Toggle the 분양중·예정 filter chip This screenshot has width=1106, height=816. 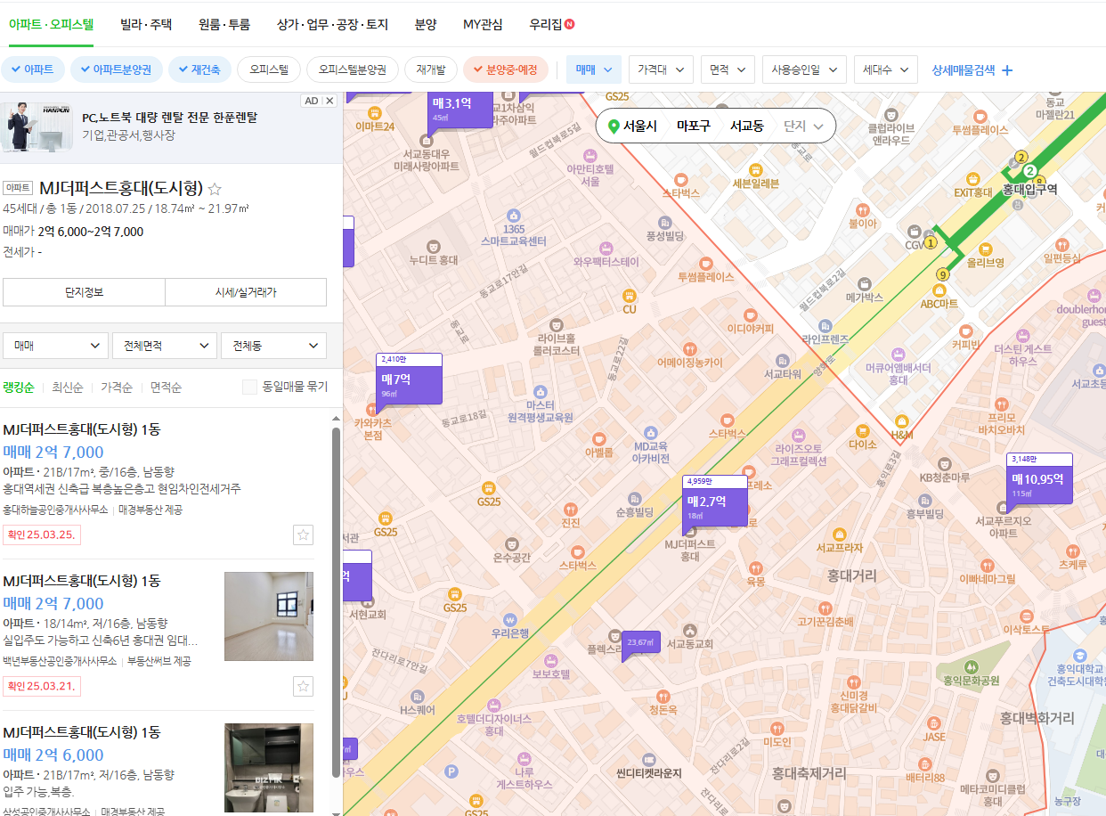click(x=506, y=69)
